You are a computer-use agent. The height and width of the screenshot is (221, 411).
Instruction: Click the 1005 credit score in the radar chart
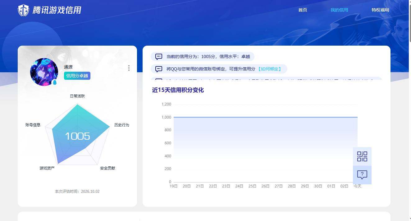tap(77, 136)
